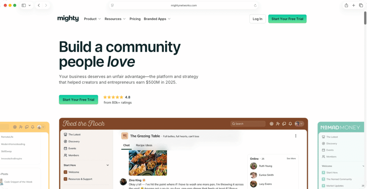Click hero Start Your Free Trial button
The width and height of the screenshot is (367, 189).
point(78,100)
